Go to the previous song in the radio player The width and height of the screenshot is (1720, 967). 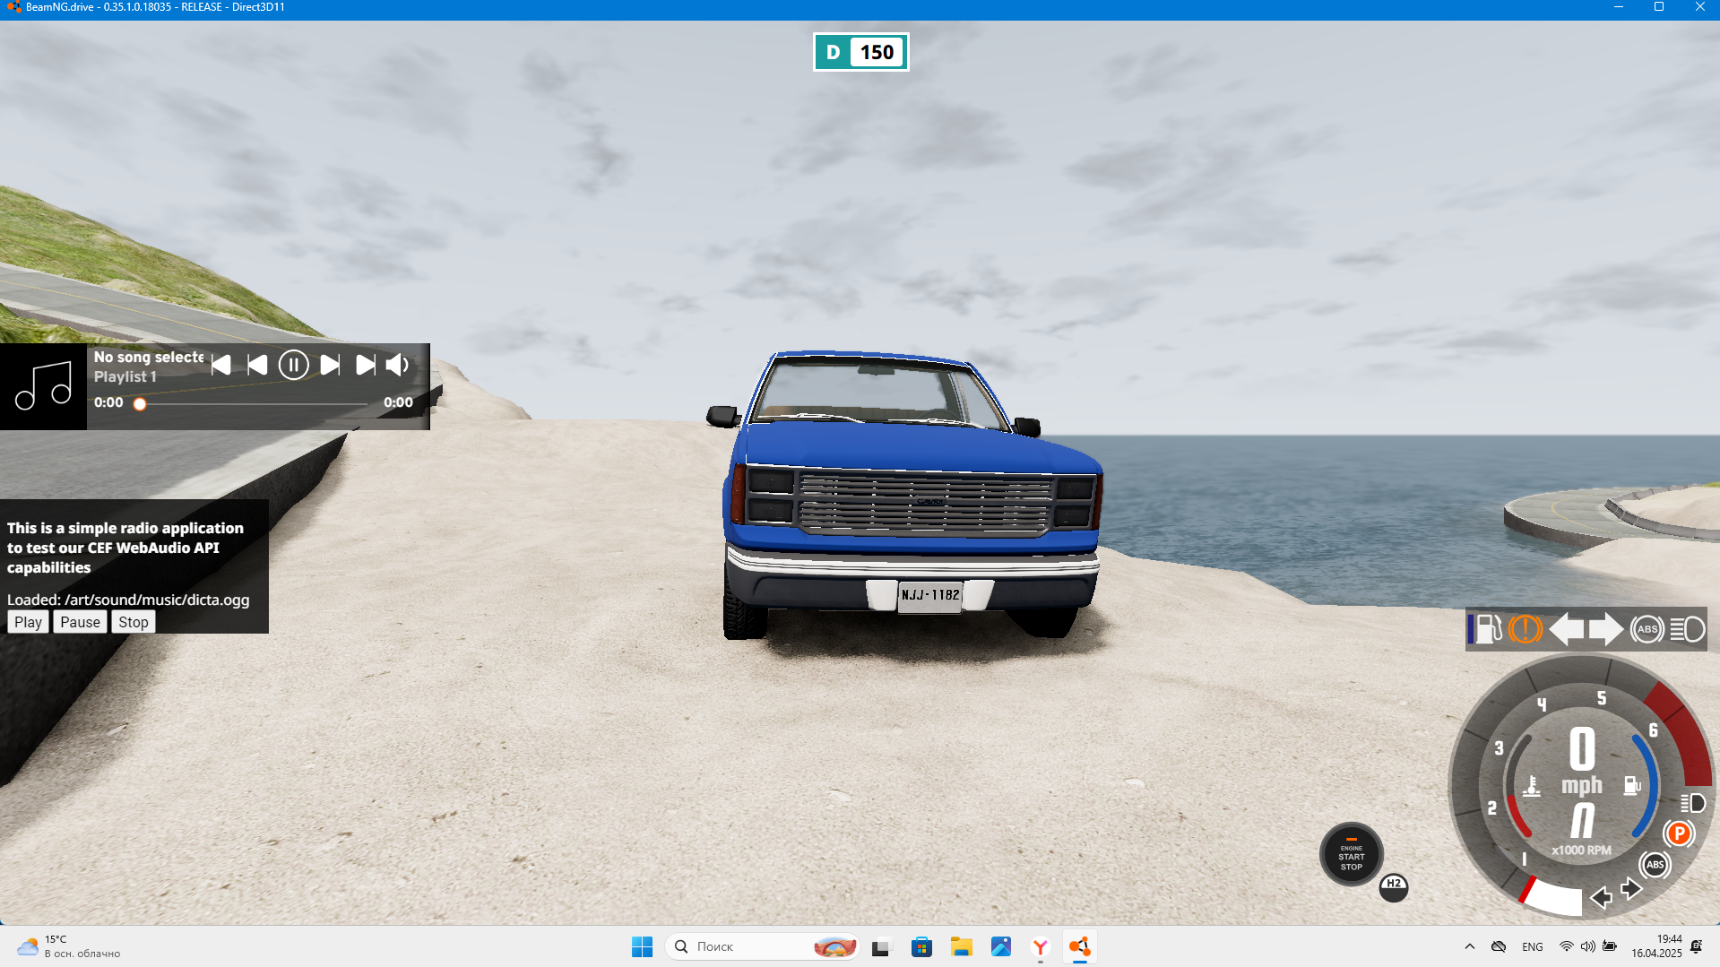point(257,365)
